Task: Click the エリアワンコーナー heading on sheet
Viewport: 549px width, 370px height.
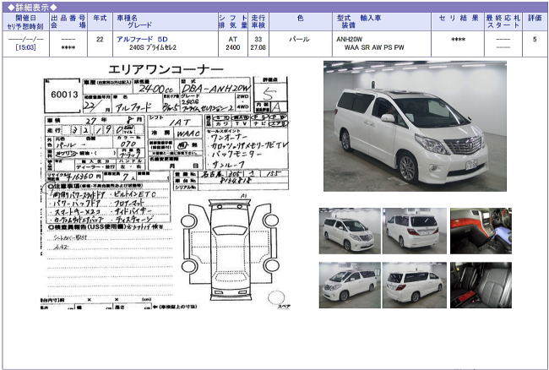Action: point(166,69)
